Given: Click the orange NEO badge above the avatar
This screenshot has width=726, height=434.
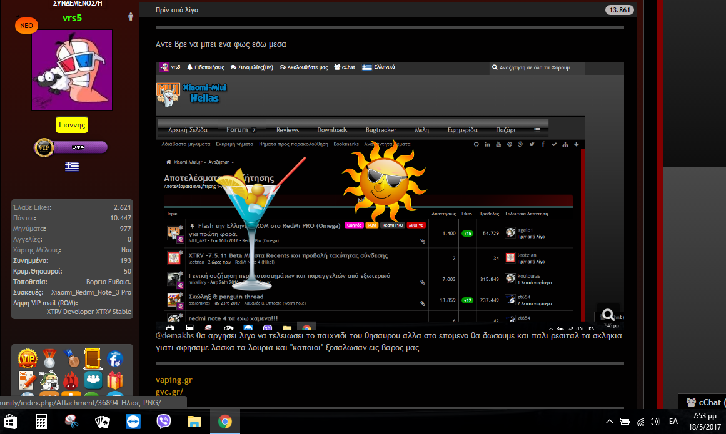Looking at the screenshot, I should tap(26, 26).
